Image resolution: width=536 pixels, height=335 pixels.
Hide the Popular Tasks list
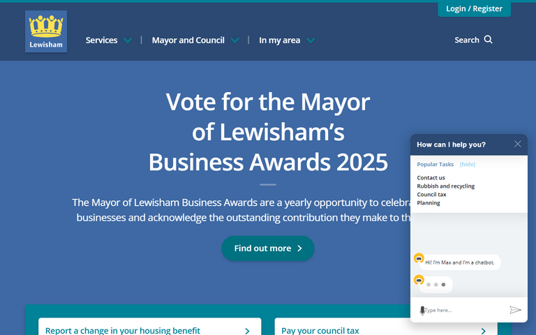click(x=467, y=164)
